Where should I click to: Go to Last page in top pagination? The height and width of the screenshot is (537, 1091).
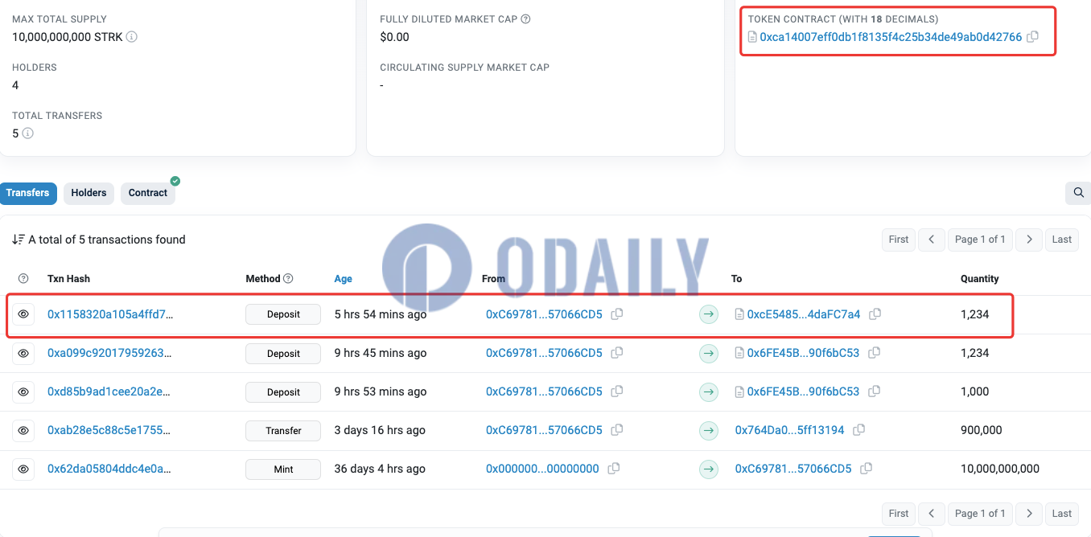point(1062,240)
